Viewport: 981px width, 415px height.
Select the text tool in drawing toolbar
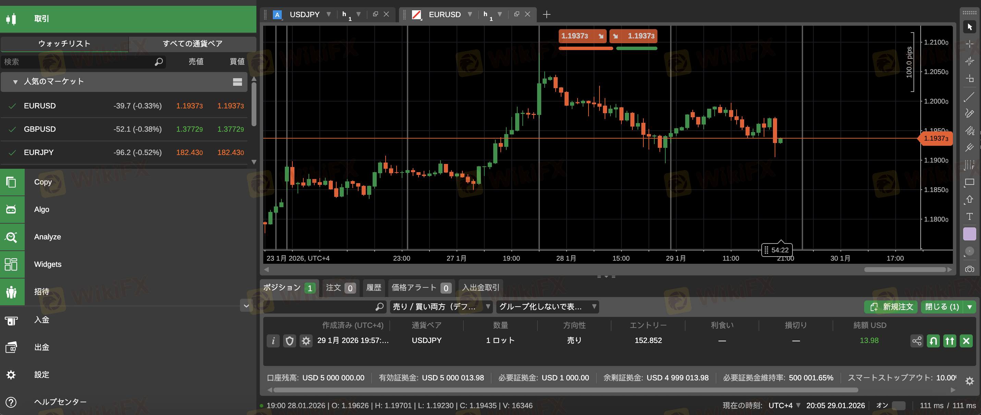click(969, 216)
